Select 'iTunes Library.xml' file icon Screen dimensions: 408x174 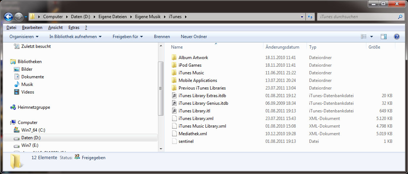(x=174, y=118)
